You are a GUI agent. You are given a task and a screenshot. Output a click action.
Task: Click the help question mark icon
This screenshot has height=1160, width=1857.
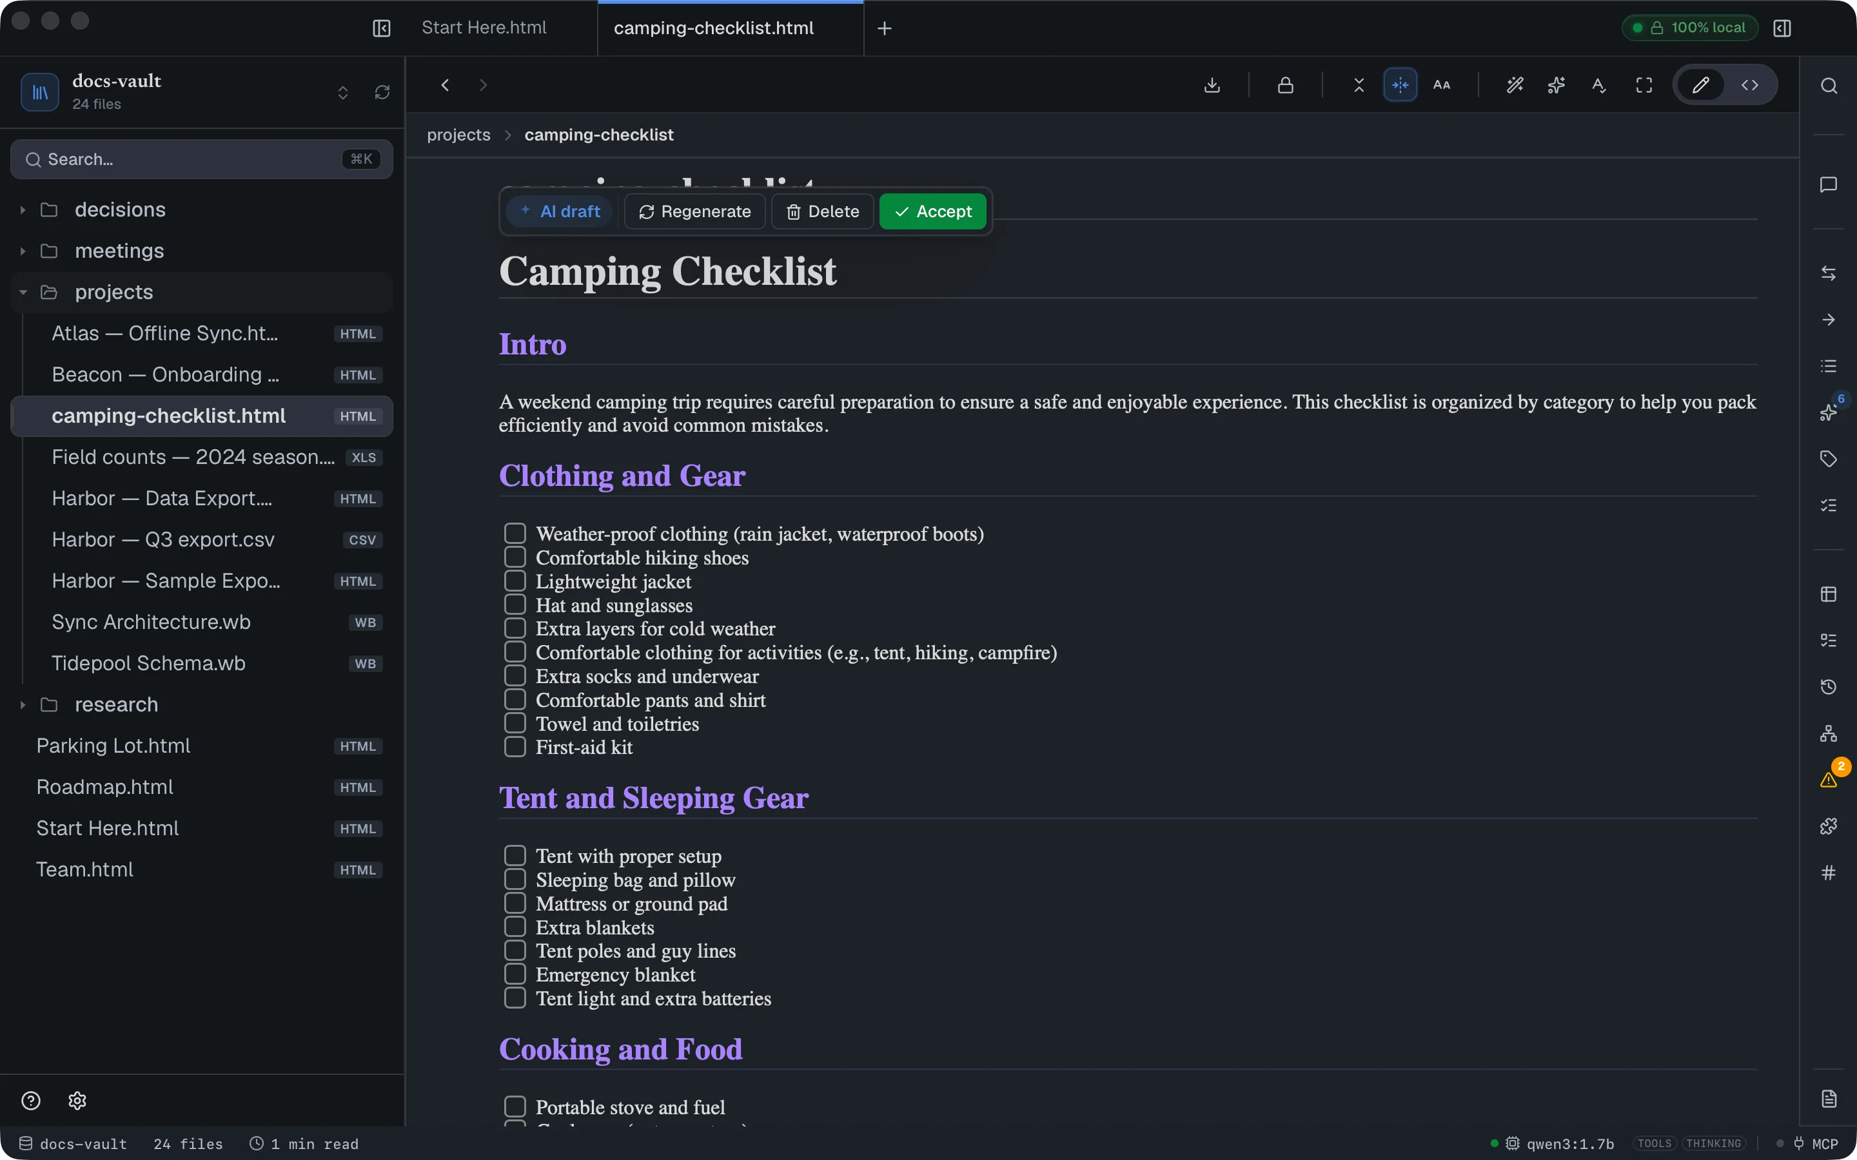click(x=31, y=1101)
